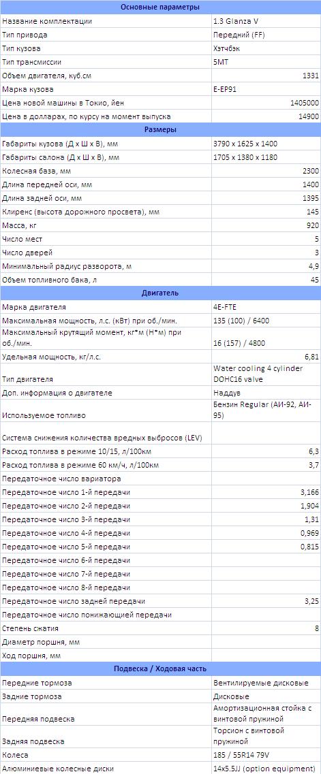Select 'Торсион с винтовой пружиной' rear suspension cell
This screenshot has height=774, width=321.
(x=266, y=735)
